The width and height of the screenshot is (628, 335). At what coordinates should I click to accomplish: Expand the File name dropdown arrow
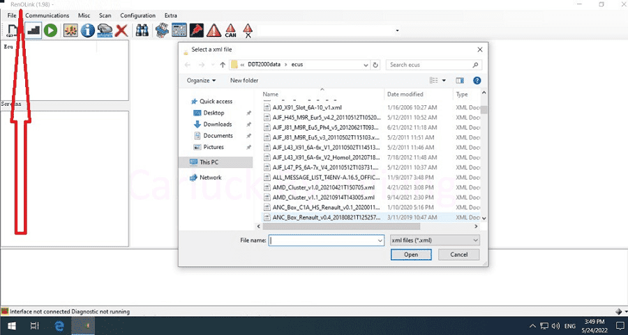[380, 241]
